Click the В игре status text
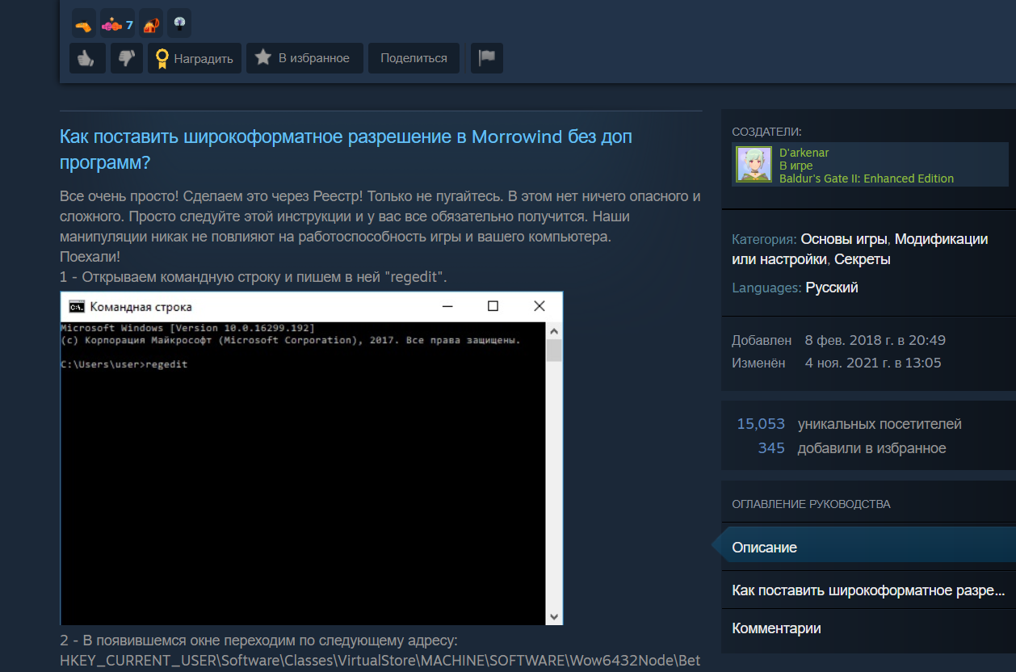The image size is (1016, 672). (796, 166)
